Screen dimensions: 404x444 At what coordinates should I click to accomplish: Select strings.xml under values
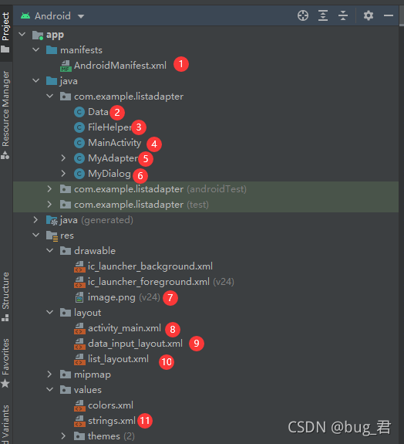[x=112, y=421]
